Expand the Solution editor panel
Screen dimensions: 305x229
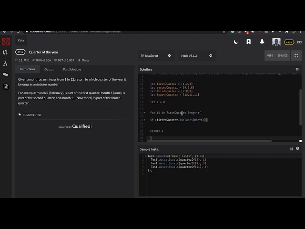point(297,69)
